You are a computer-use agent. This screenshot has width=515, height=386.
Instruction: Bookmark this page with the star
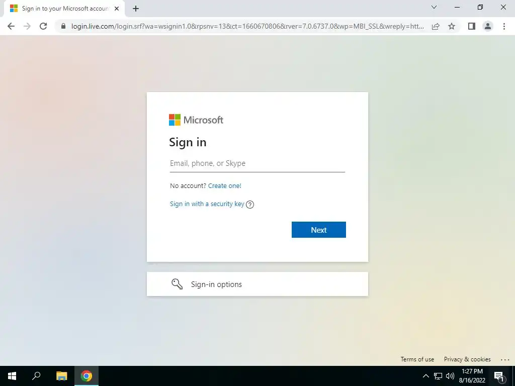coord(452,26)
